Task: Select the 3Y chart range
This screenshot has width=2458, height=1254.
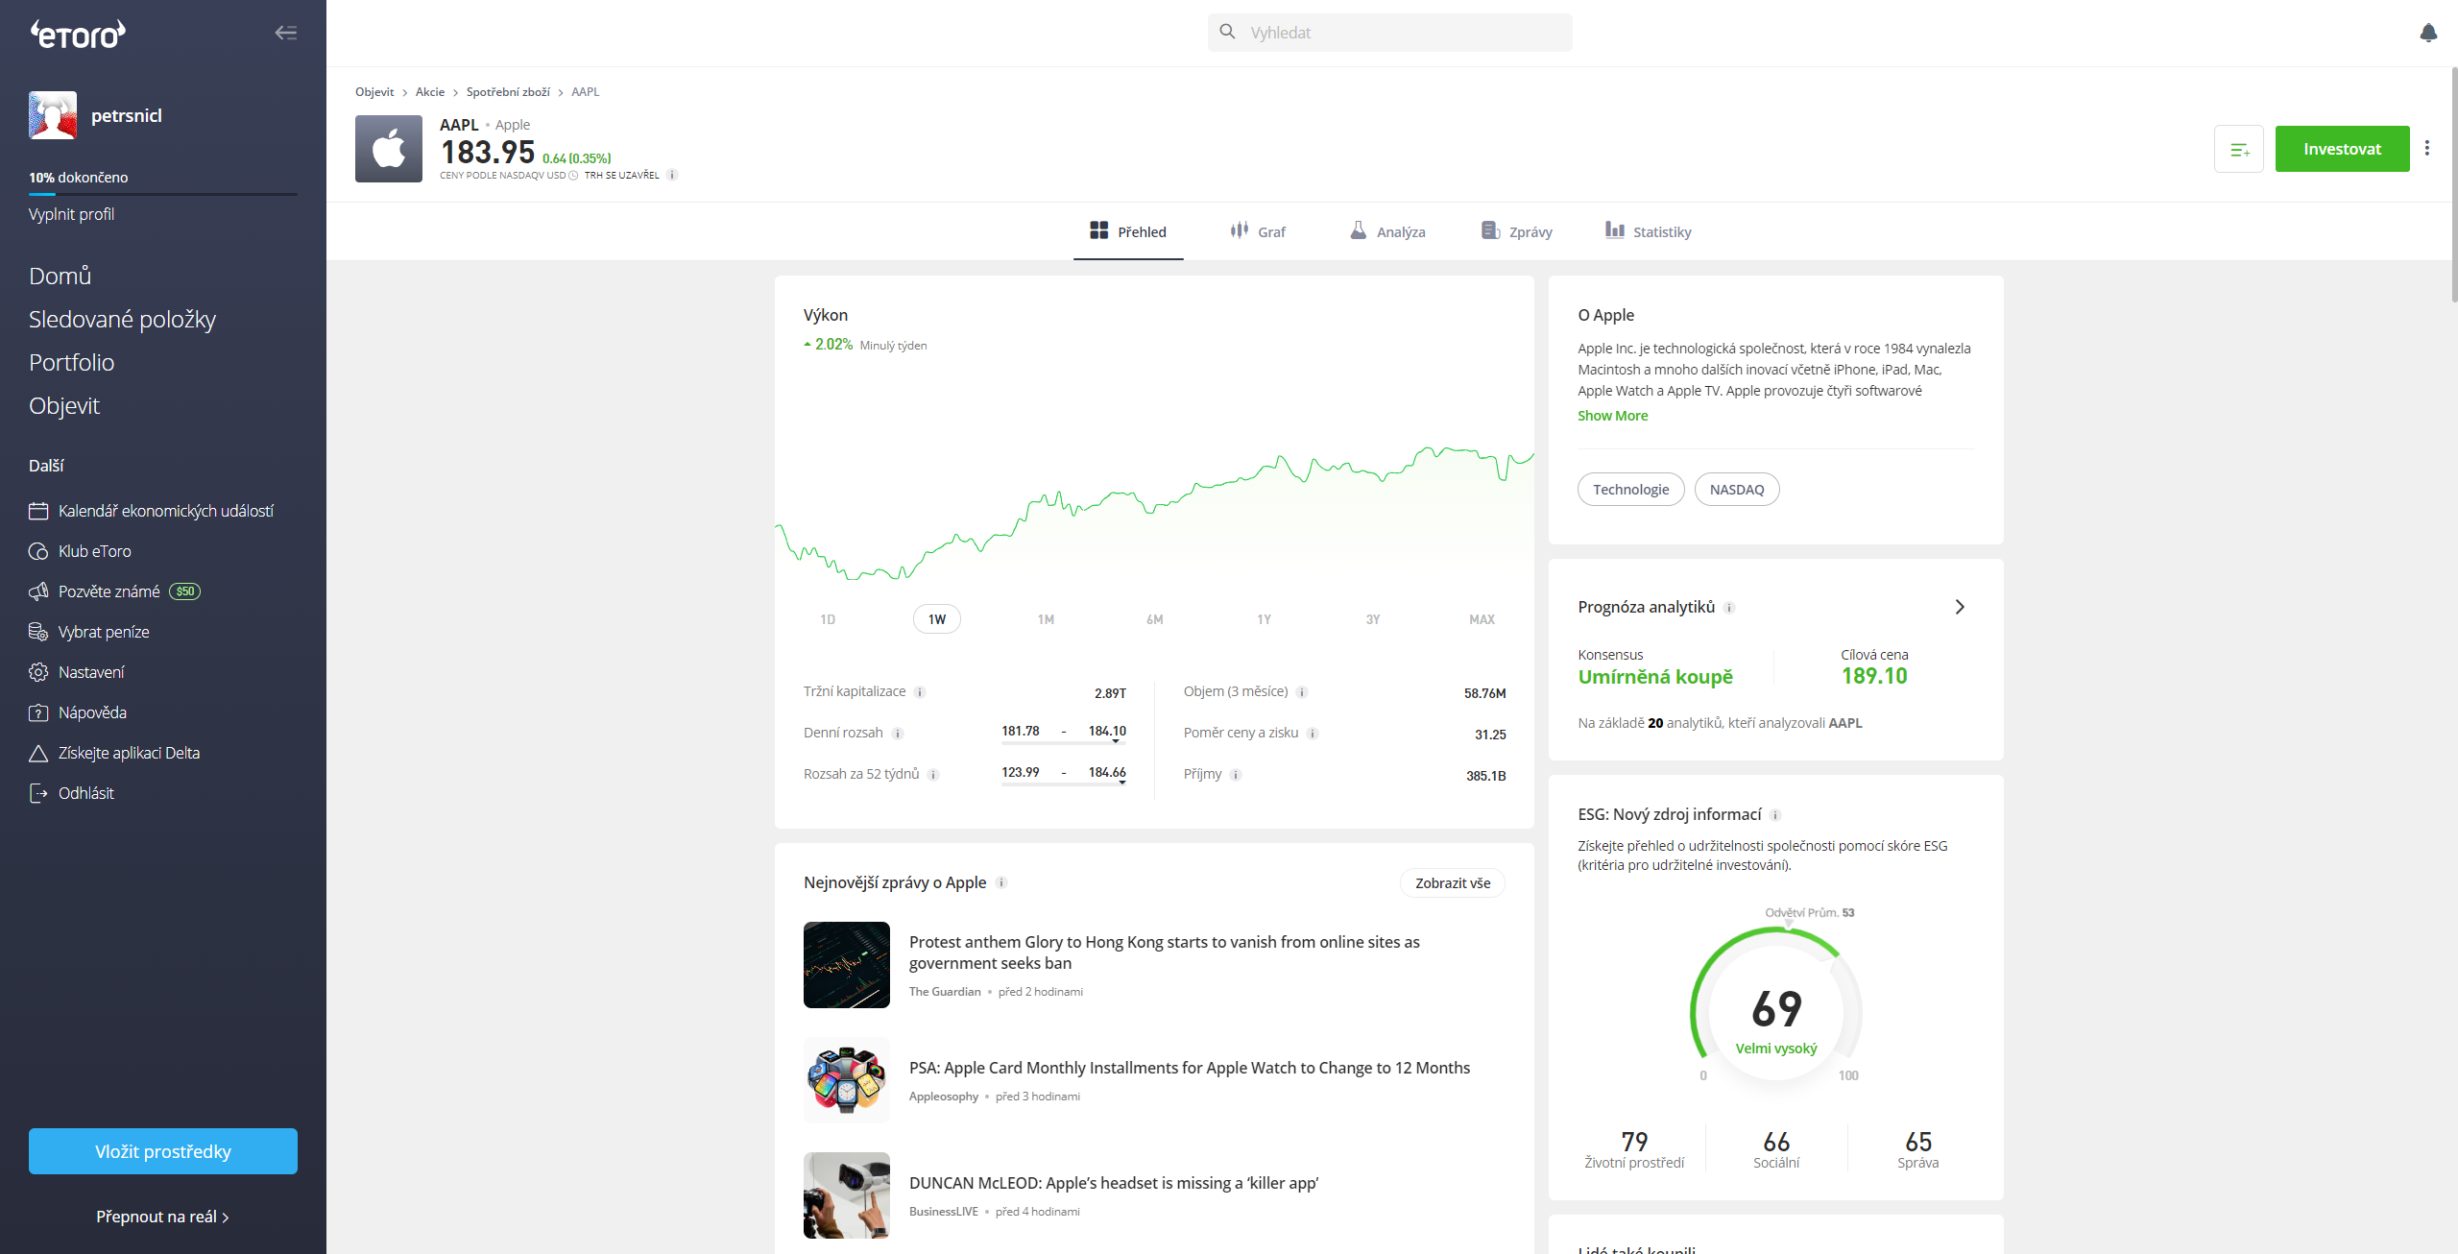Action: pyautogui.click(x=1373, y=619)
